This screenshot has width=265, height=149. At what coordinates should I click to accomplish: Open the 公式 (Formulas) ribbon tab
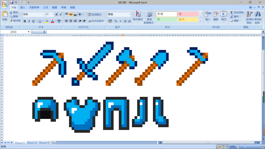[46, 7]
